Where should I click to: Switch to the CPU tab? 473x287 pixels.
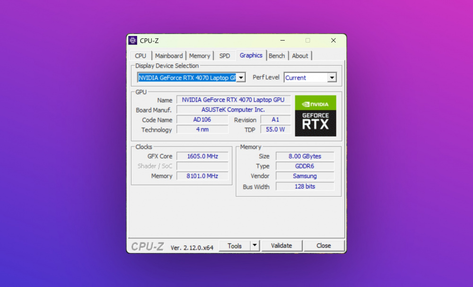pos(140,56)
